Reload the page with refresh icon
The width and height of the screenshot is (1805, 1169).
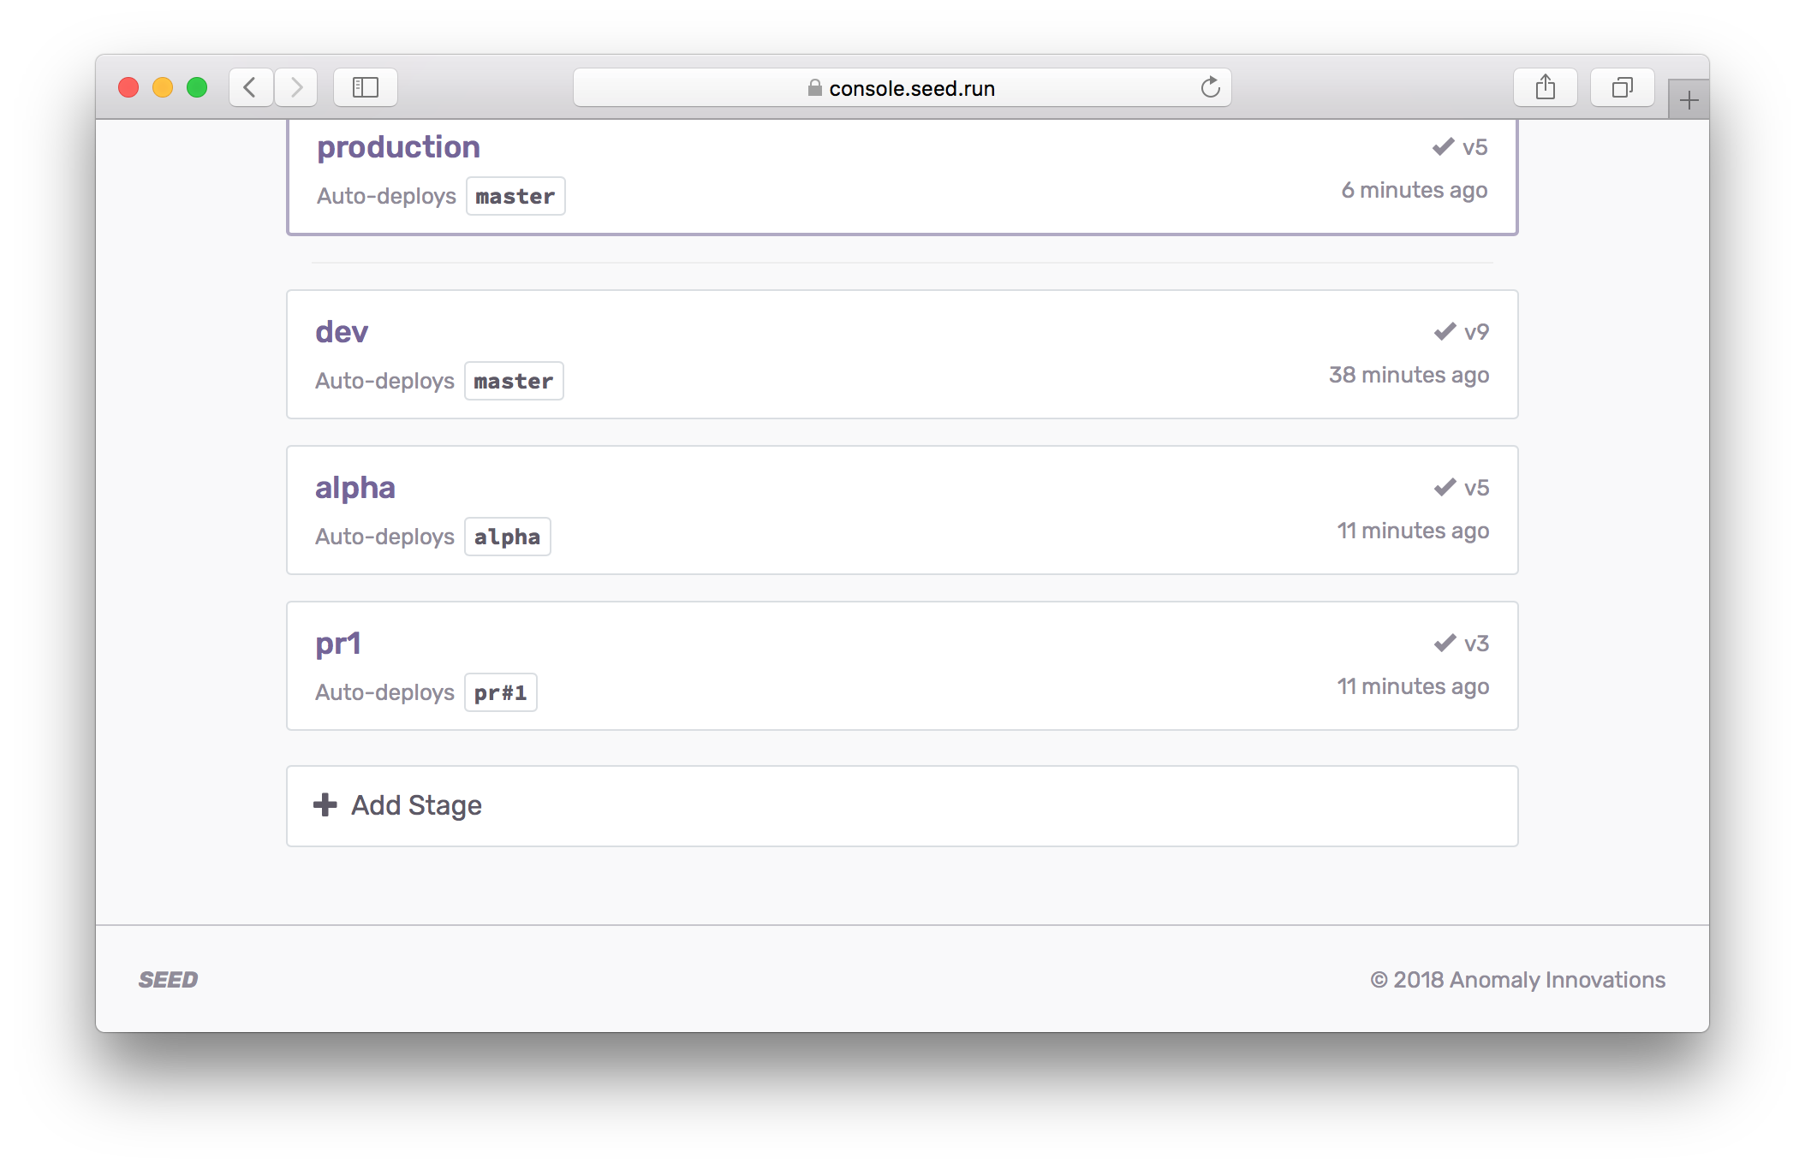pyautogui.click(x=1210, y=87)
